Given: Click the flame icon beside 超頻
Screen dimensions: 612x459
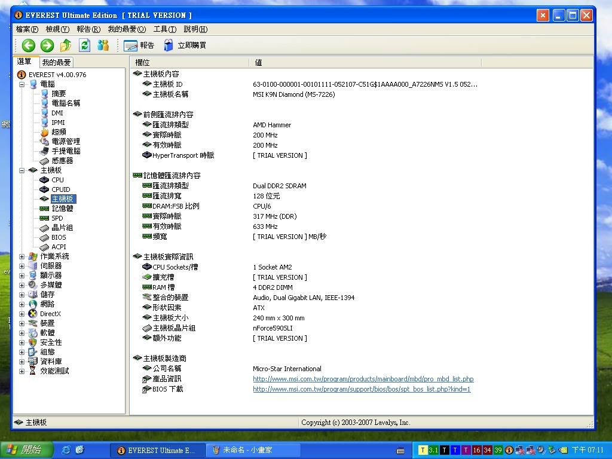Looking at the screenshot, I should click(44, 132).
